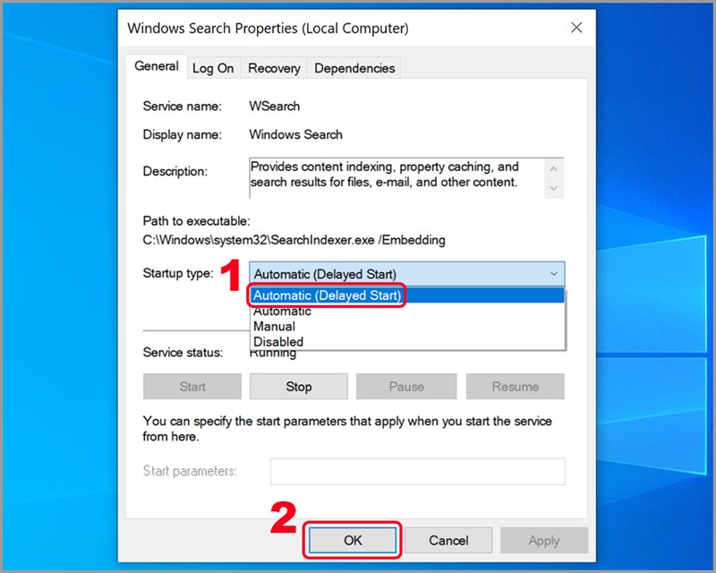Choose Disabled from the startup options

(x=279, y=341)
